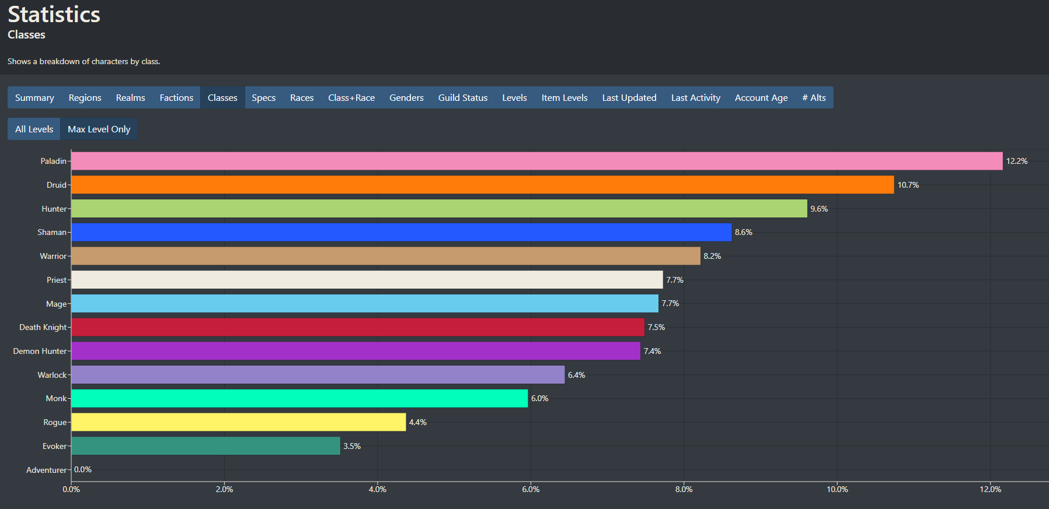Select the blue Shaman bar
Screen dimensions: 1049x509
click(401, 232)
